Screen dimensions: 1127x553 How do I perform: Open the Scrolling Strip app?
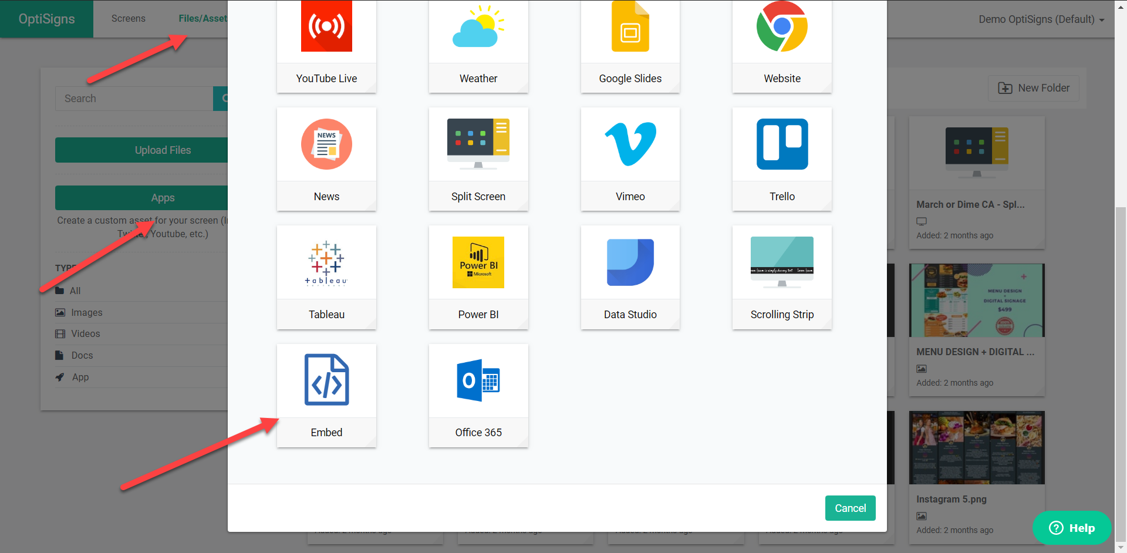coord(782,277)
